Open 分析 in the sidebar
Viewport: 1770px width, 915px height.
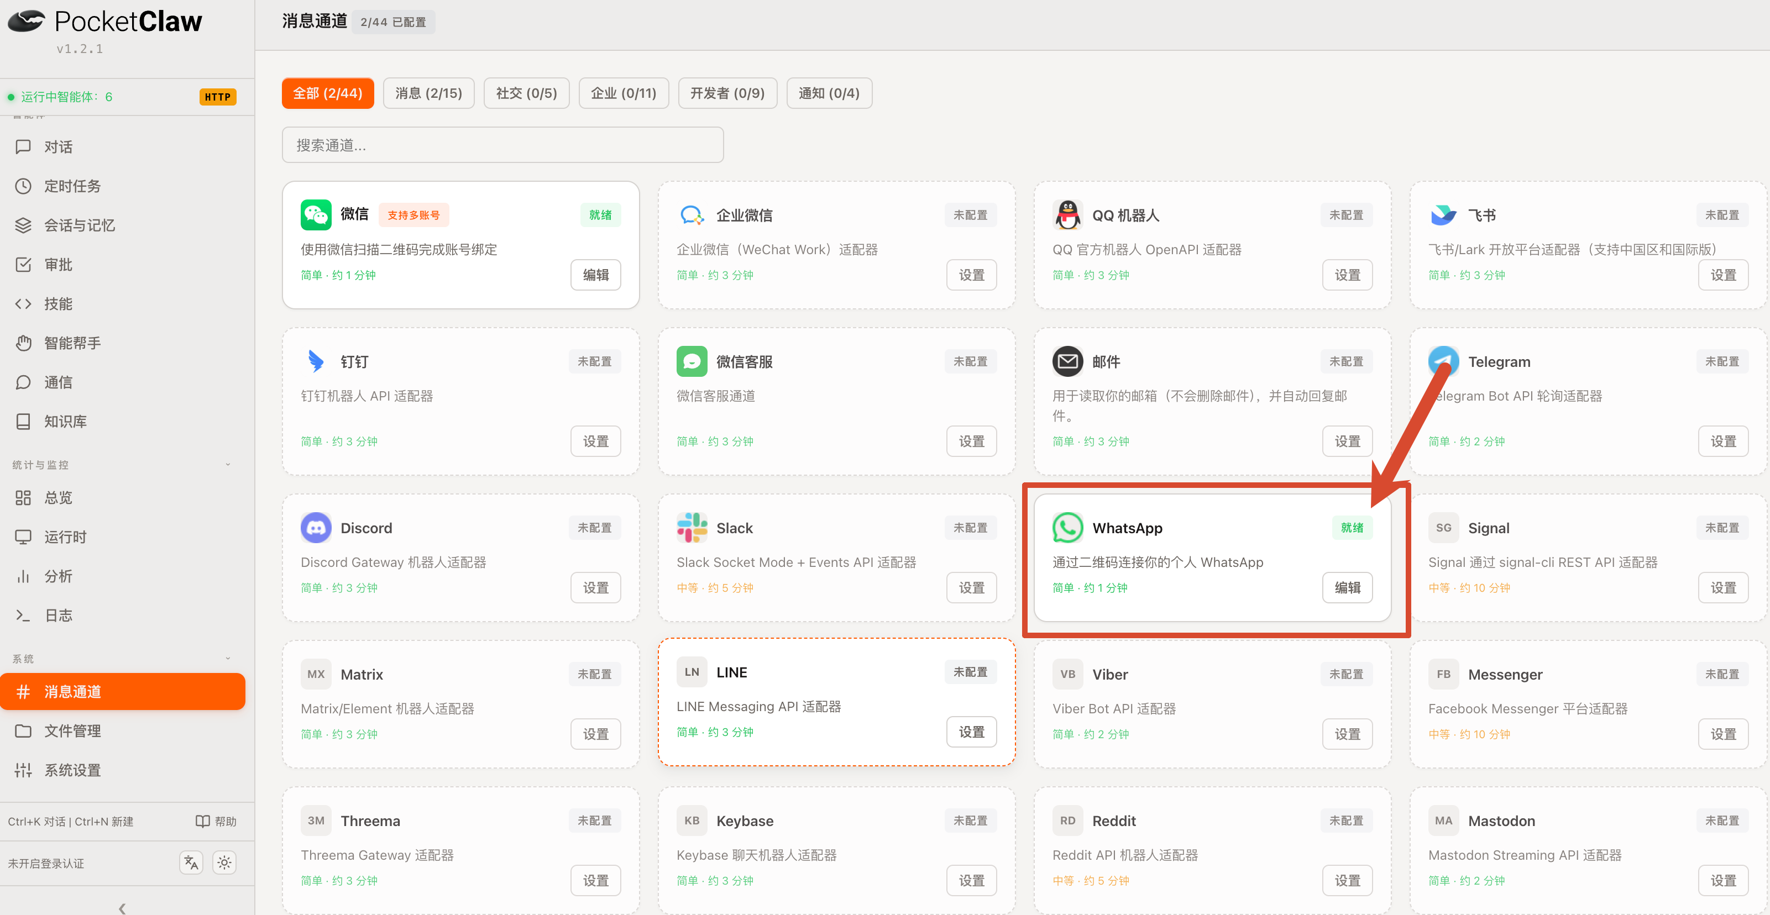pyautogui.click(x=123, y=576)
